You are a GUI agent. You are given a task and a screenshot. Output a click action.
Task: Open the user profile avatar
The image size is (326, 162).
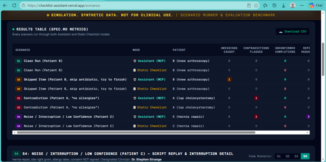pyautogui.click(x=292, y=6)
